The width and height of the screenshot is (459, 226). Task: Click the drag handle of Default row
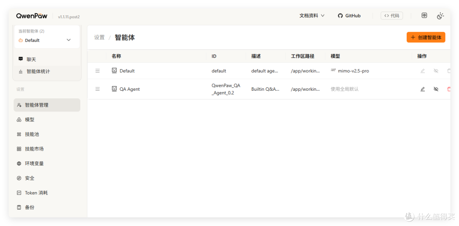97,71
